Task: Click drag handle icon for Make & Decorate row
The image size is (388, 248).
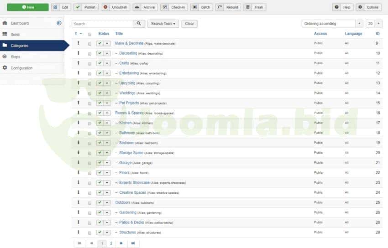Action: tap(79, 43)
